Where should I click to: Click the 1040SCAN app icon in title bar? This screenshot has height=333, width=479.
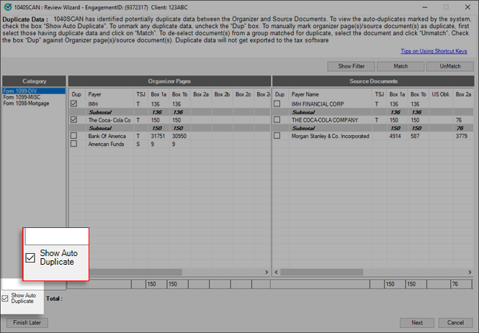pos(8,6)
